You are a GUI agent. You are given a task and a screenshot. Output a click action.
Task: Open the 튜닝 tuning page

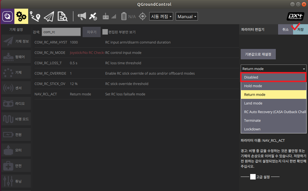point(16,181)
